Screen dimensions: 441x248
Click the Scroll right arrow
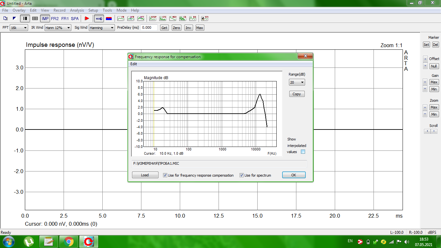pos(434,131)
